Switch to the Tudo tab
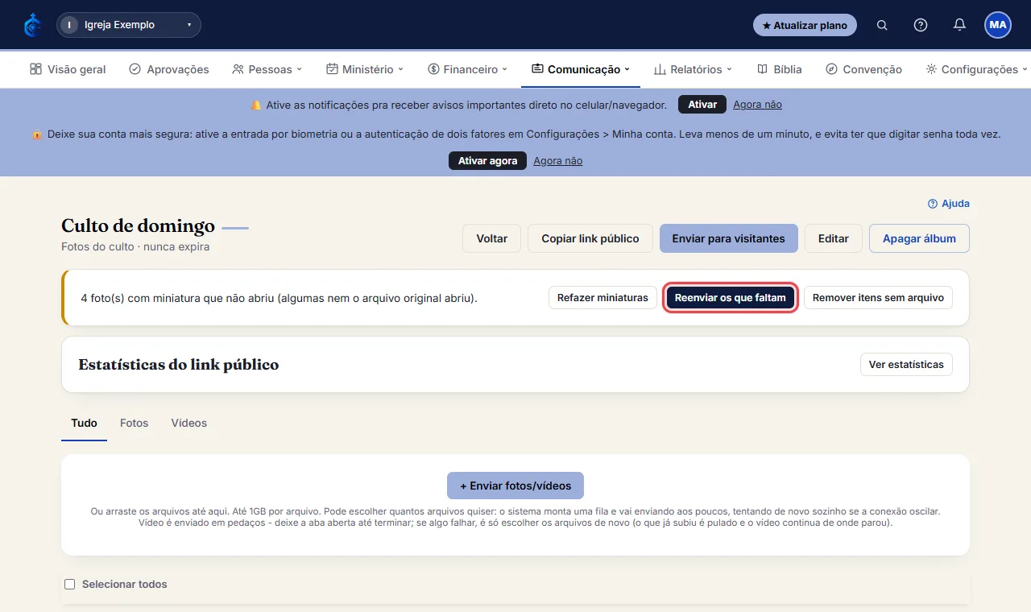1031x612 pixels. point(84,423)
